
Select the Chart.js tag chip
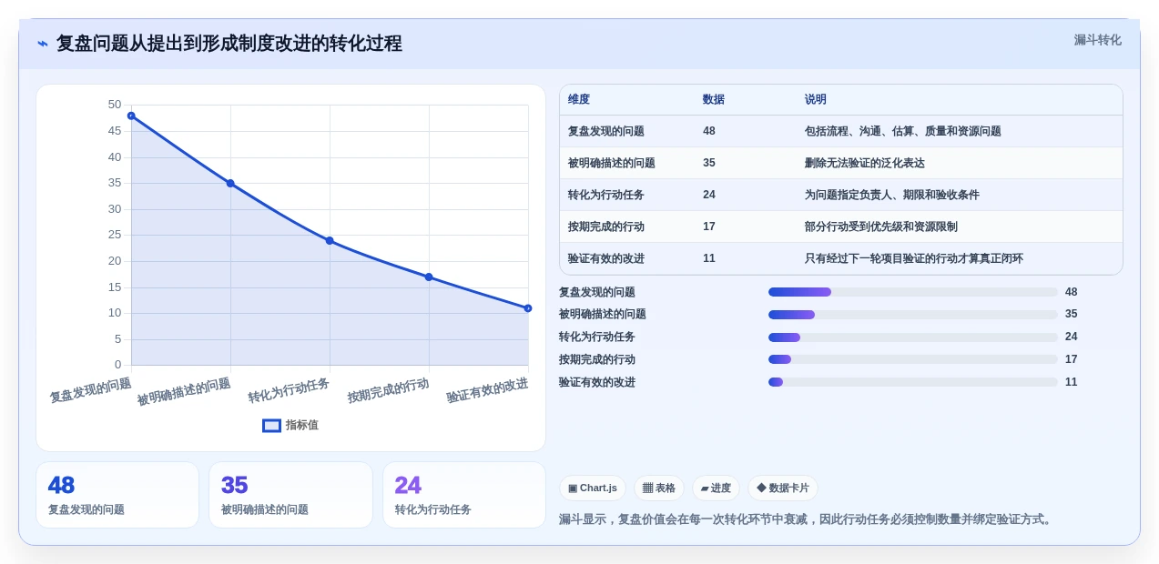click(x=592, y=488)
